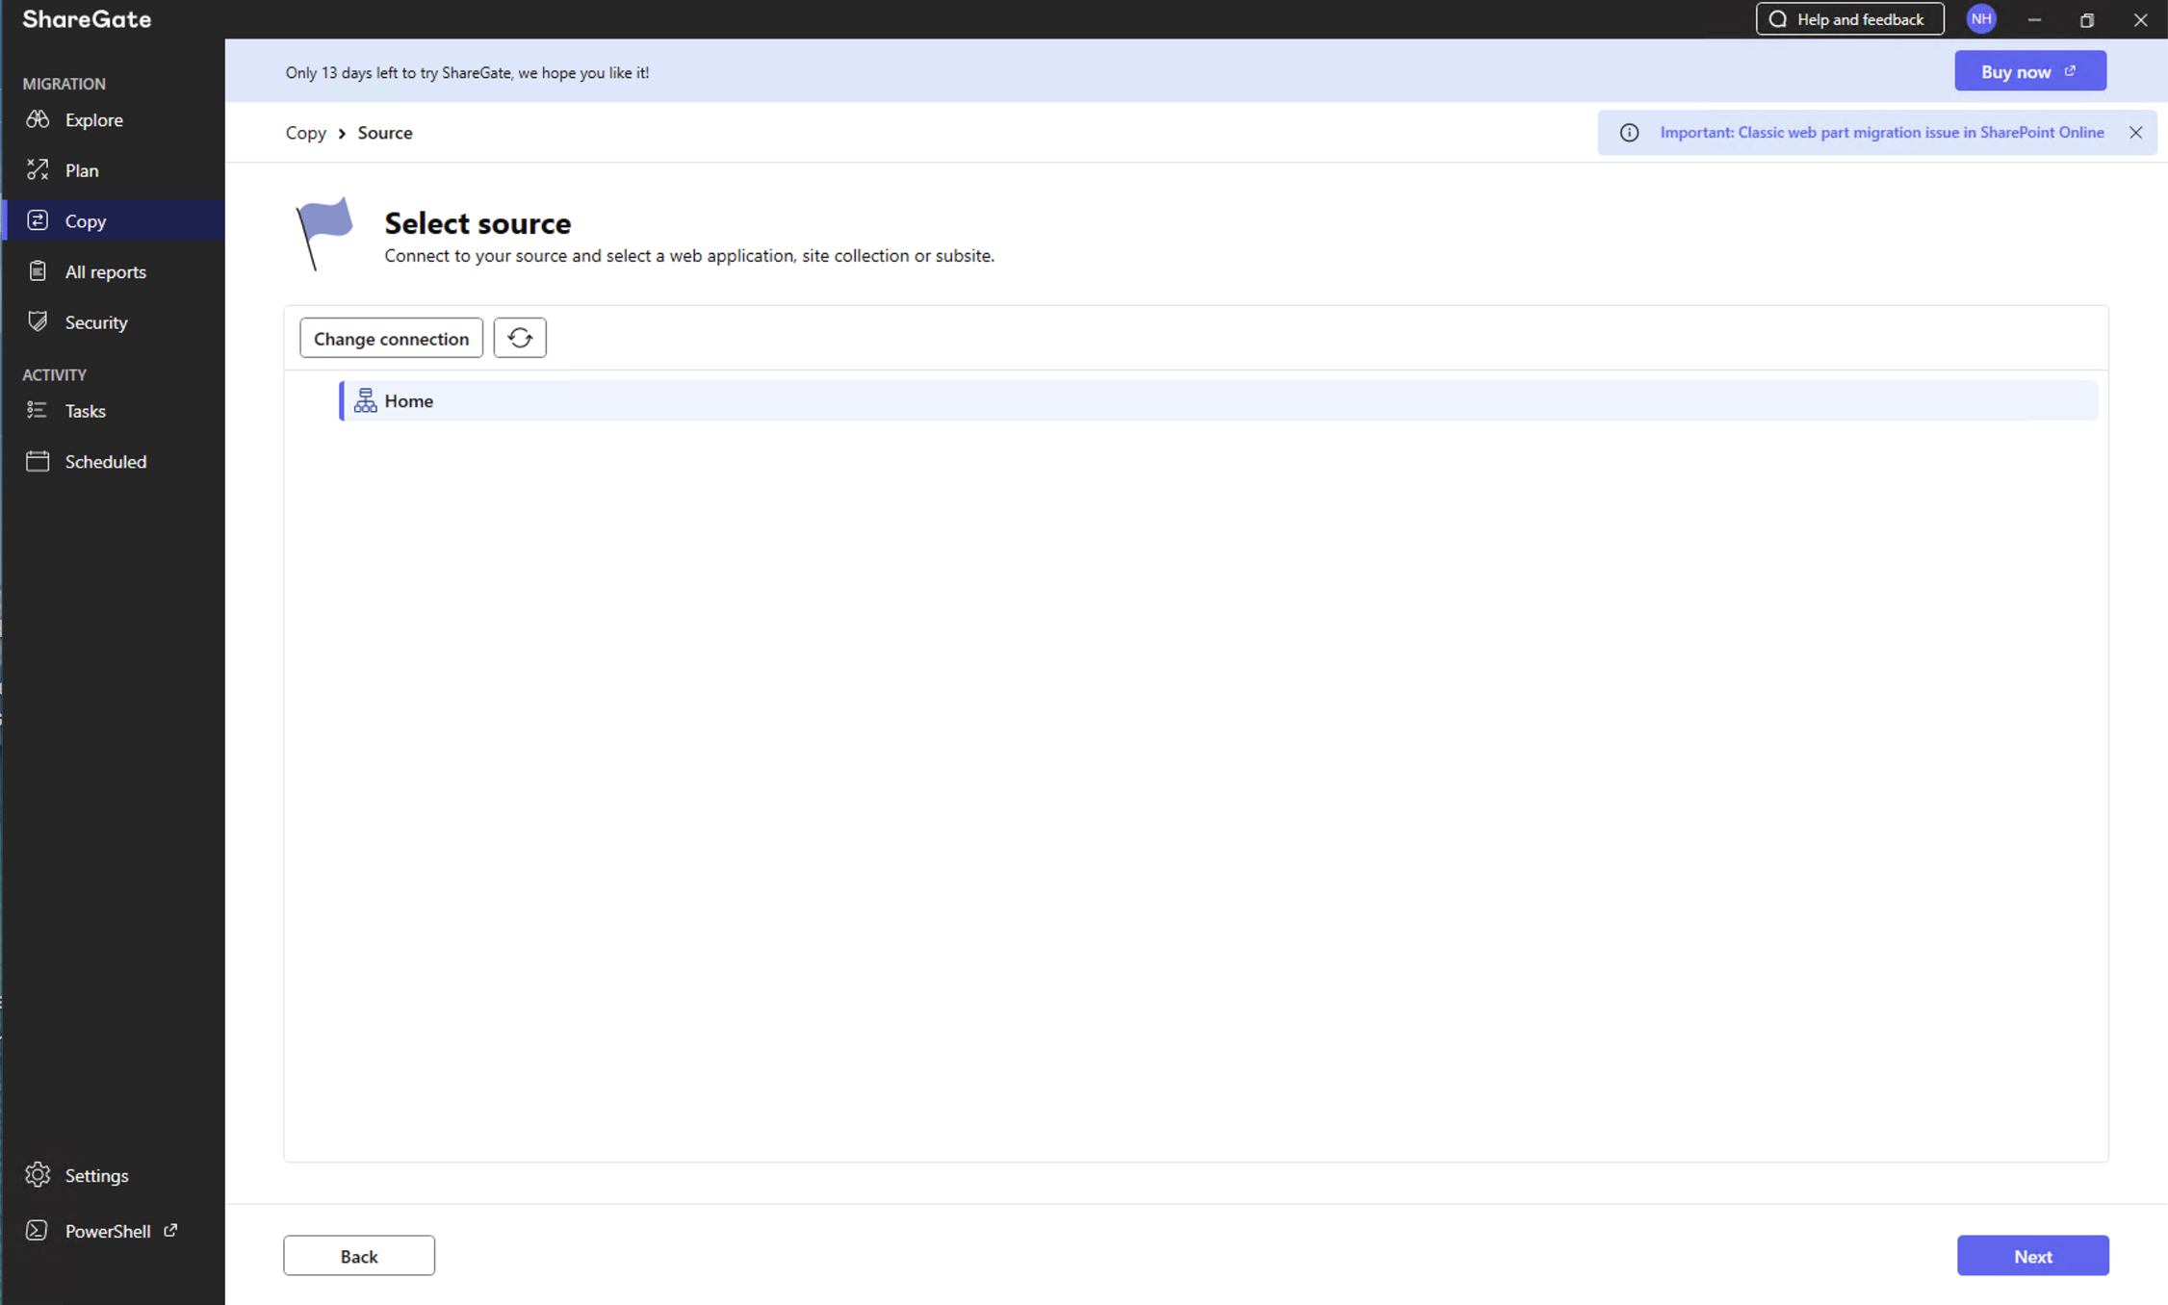Click the All reports clipboard icon
Screen dimensions: 2168x1305
(x=38, y=271)
